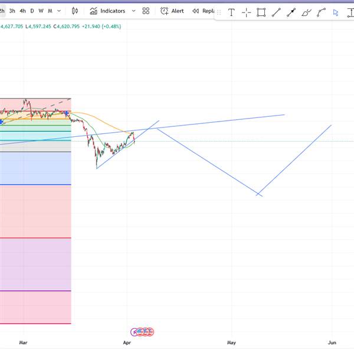Select the 3h timeframe
This screenshot has width=354, height=354.
click(x=12, y=11)
